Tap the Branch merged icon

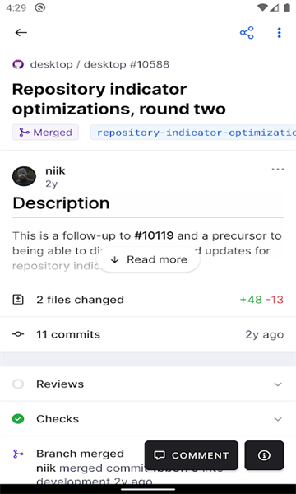click(x=18, y=454)
